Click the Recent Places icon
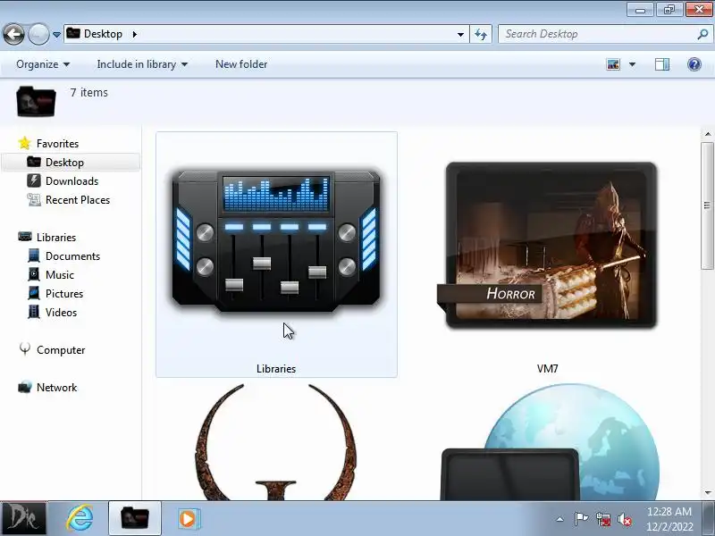The height and width of the screenshot is (536, 715). [34, 199]
